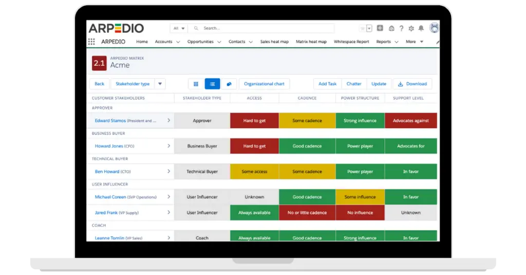Click the global actions plus icon
526x275 pixels.
click(380, 28)
